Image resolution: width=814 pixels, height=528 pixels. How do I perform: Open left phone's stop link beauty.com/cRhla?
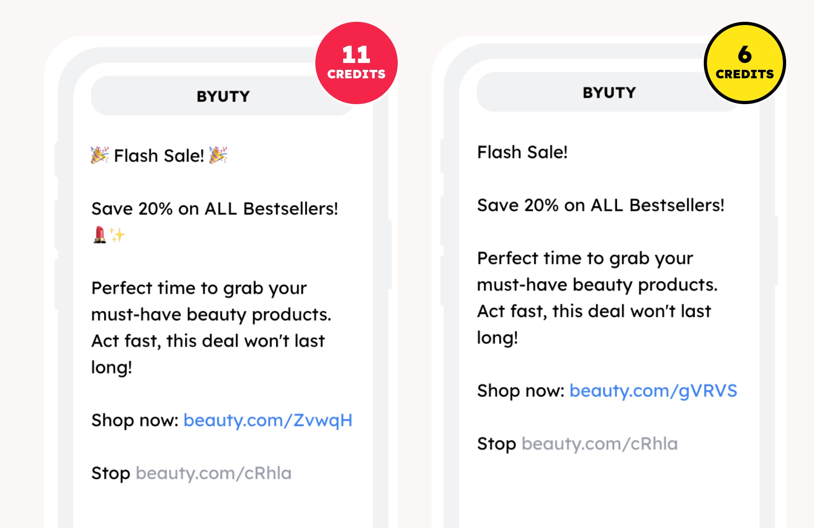tap(214, 473)
